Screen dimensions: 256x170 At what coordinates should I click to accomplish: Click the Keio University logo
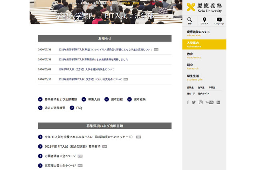click(x=204, y=8)
